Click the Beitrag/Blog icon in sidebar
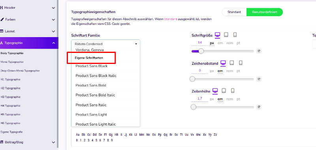Screen dimensions: 316x150 point(2,142)
